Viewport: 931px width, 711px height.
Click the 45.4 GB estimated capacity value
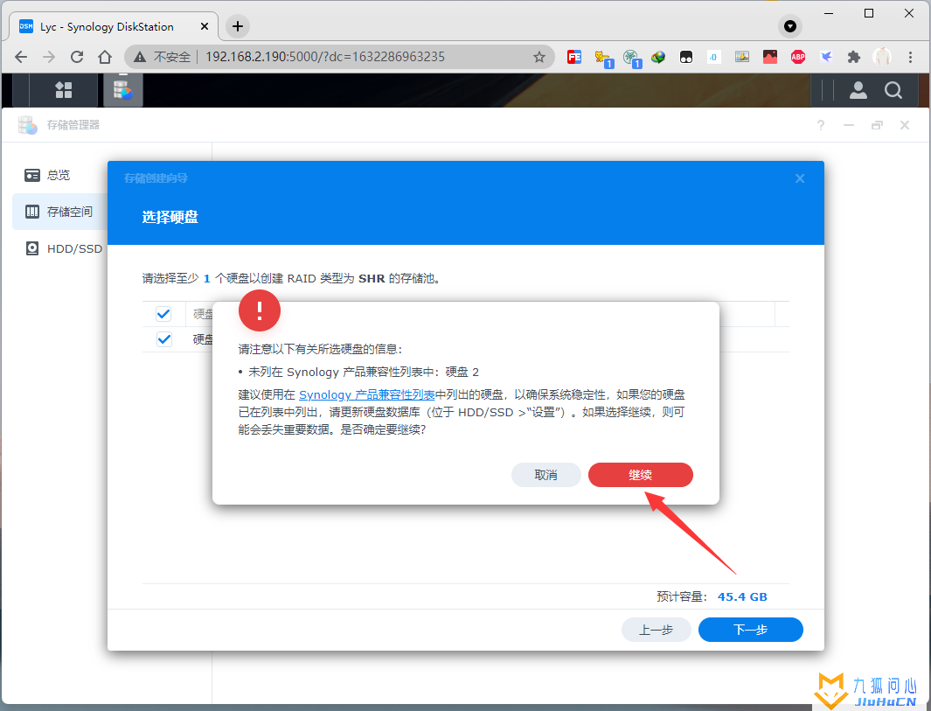pyautogui.click(x=742, y=596)
